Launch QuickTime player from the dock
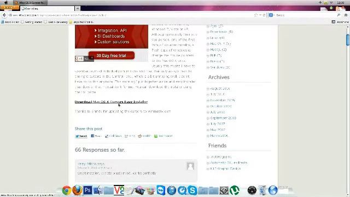The height and width of the screenshot is (197, 350). pyautogui.click(x=182, y=190)
